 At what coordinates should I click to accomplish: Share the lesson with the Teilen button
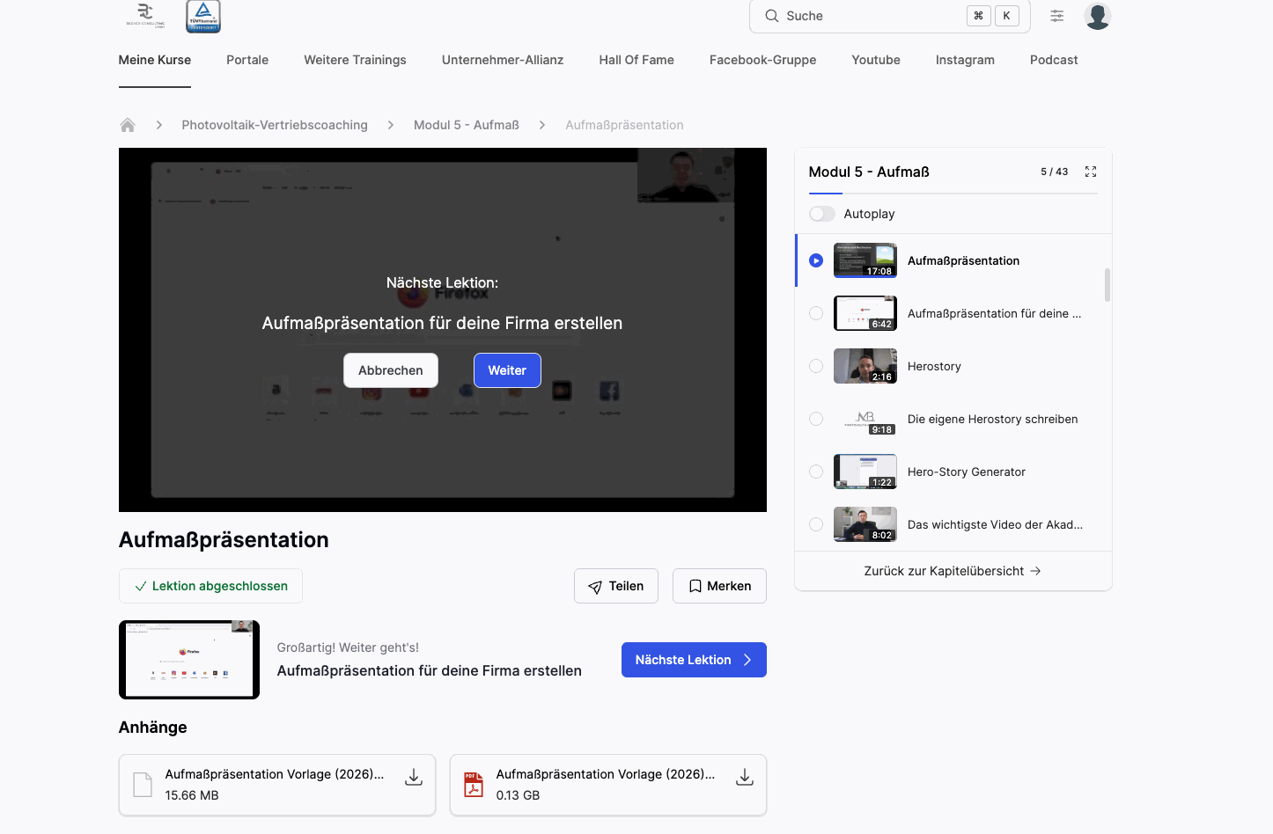click(x=616, y=586)
